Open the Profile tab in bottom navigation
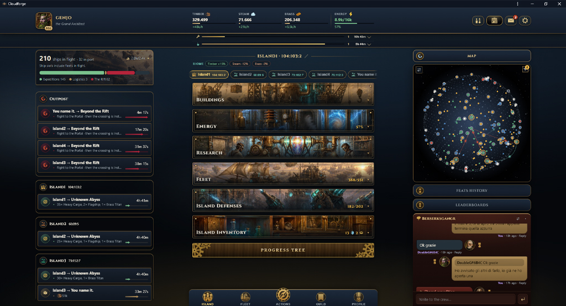566x306 pixels. coord(358,298)
